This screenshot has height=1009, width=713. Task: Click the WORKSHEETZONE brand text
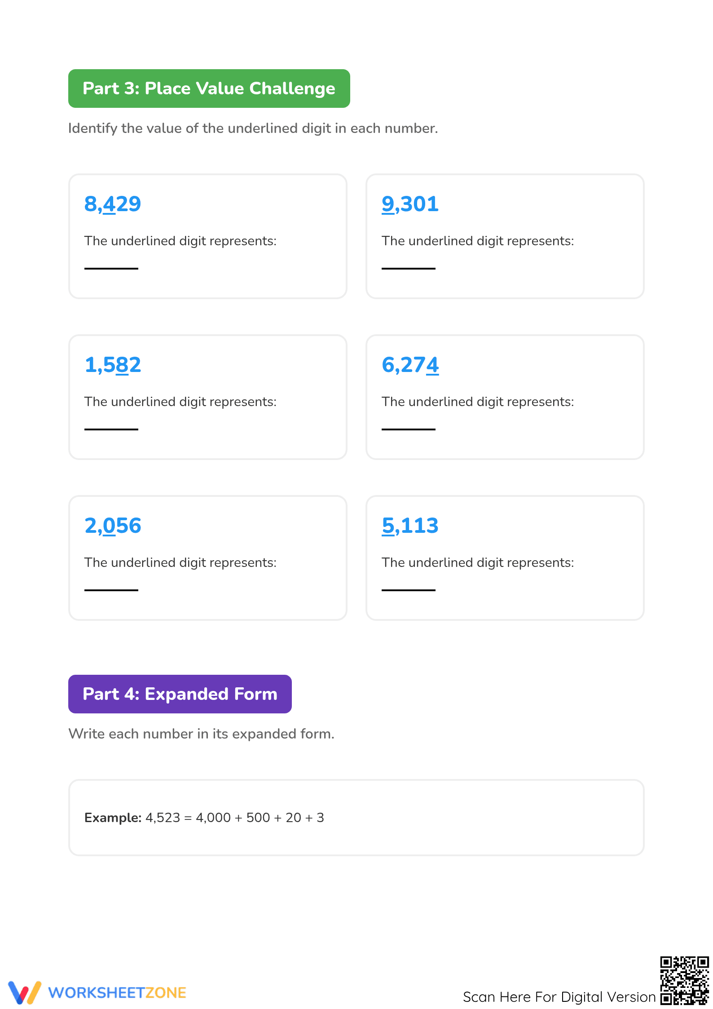[x=117, y=993]
